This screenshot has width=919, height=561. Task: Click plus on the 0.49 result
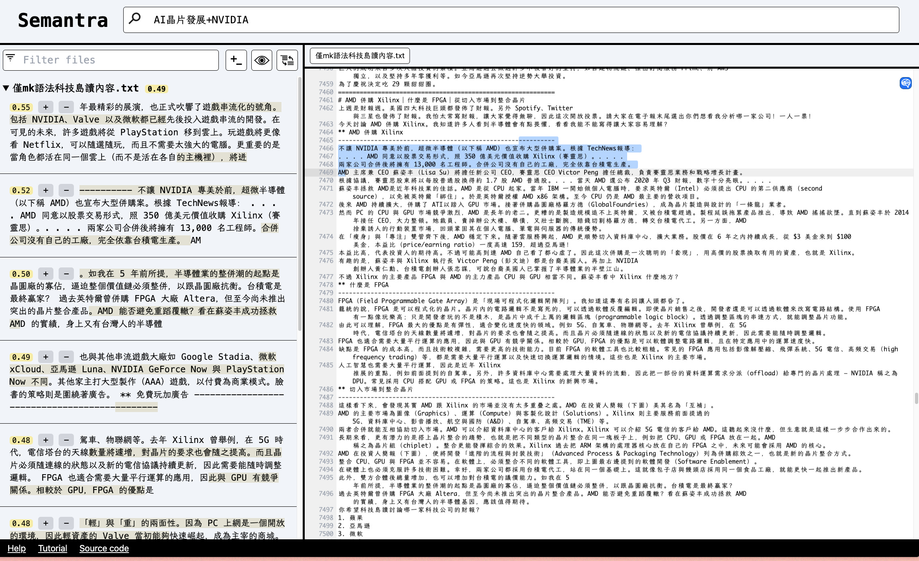46,357
